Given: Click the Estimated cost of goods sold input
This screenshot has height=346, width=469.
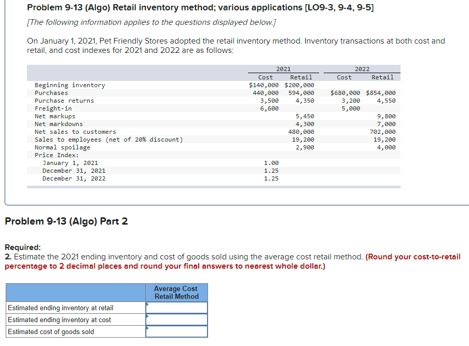Looking at the screenshot, I should [x=176, y=331].
